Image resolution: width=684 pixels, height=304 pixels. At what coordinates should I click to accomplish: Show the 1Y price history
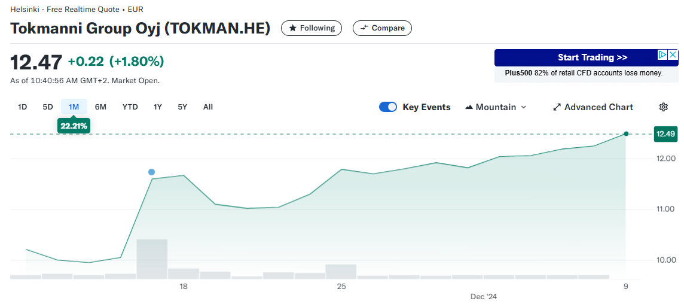pos(158,107)
